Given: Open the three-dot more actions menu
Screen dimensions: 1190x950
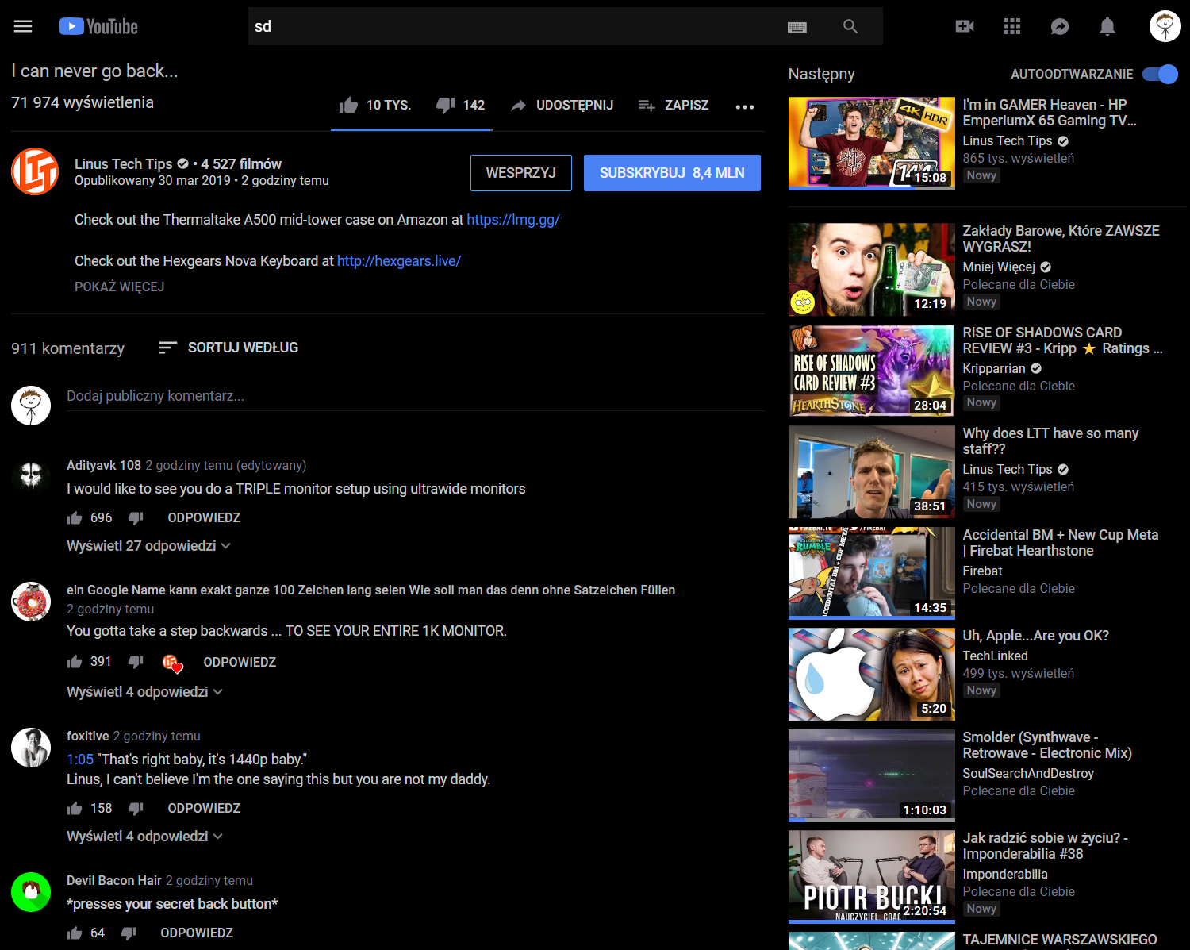Looking at the screenshot, I should [x=745, y=106].
